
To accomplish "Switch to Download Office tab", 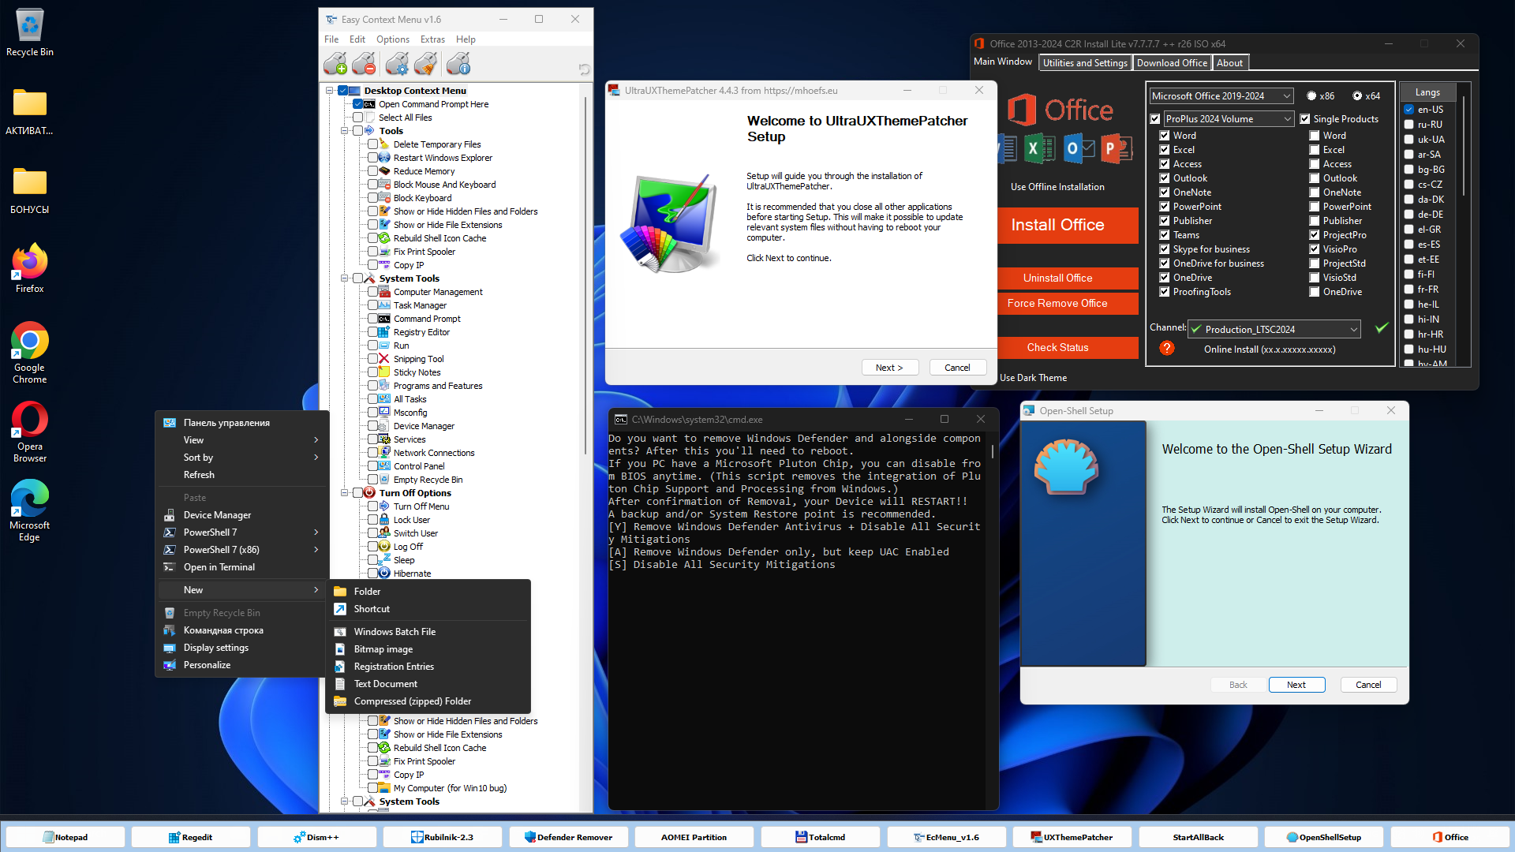I will pos(1172,63).
